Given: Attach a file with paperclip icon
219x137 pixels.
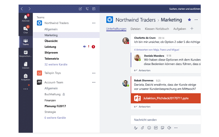Looking at the screenshot, I should click(x=142, y=128).
